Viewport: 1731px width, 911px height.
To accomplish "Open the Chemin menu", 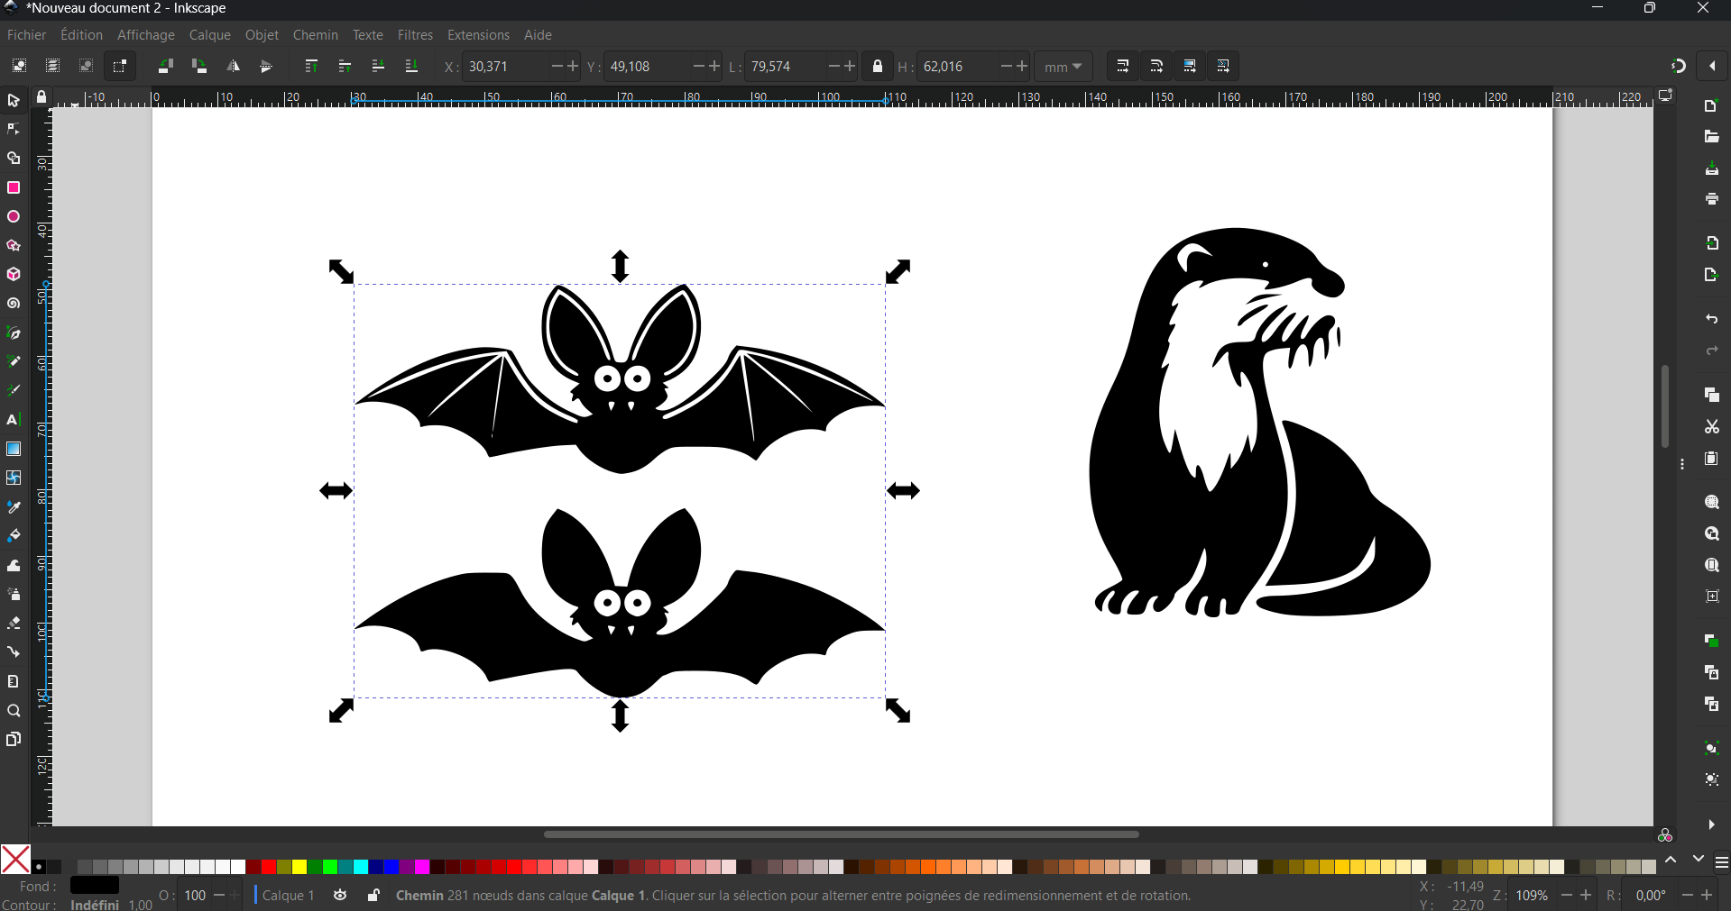I will (315, 35).
